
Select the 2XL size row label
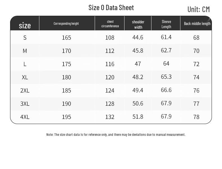tap(25, 90)
